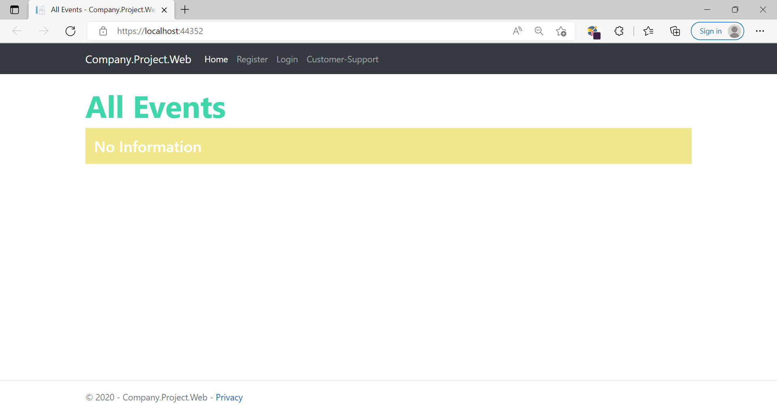The height and width of the screenshot is (413, 777).
Task: Open the tab actions menu icon
Action: tap(15, 10)
